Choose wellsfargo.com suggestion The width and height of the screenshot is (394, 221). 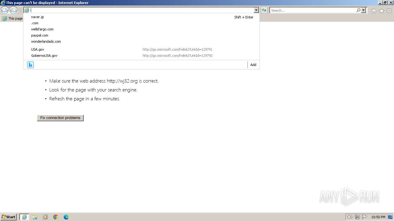click(x=142, y=29)
